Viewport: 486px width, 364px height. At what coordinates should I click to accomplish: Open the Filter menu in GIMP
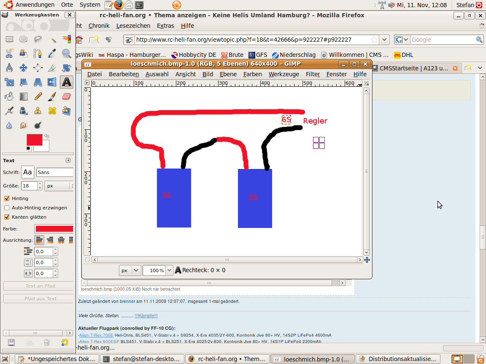[x=313, y=74]
